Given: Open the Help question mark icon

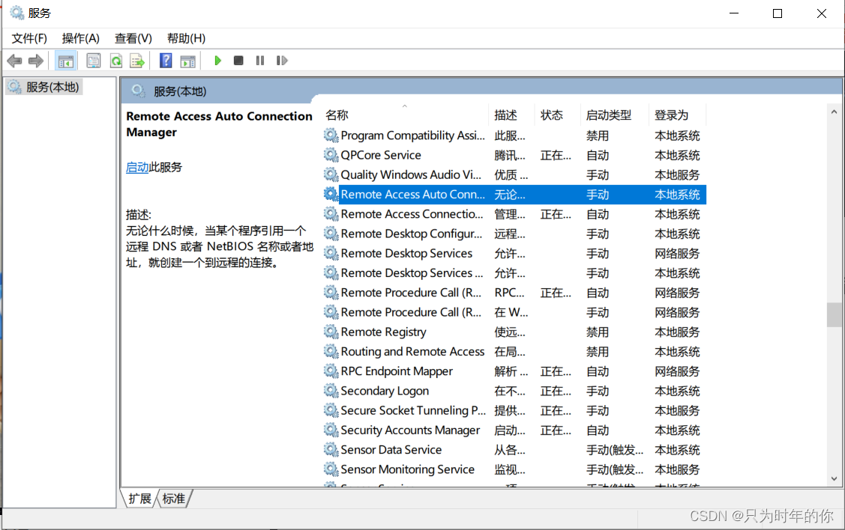Looking at the screenshot, I should [166, 61].
